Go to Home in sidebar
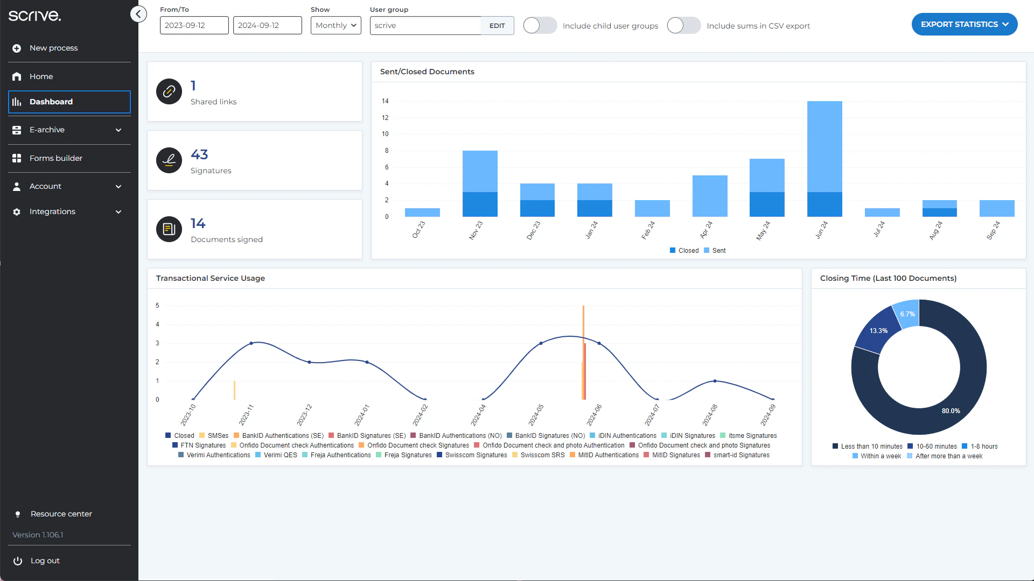The width and height of the screenshot is (1034, 581). [x=41, y=76]
